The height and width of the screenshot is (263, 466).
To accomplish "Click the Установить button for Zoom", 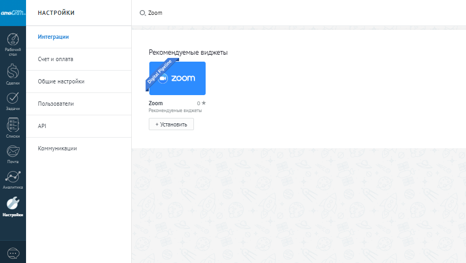I will [x=171, y=124].
